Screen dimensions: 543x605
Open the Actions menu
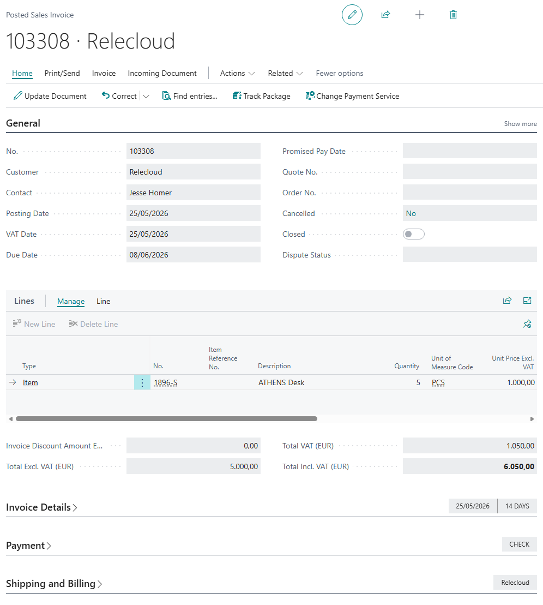point(237,73)
